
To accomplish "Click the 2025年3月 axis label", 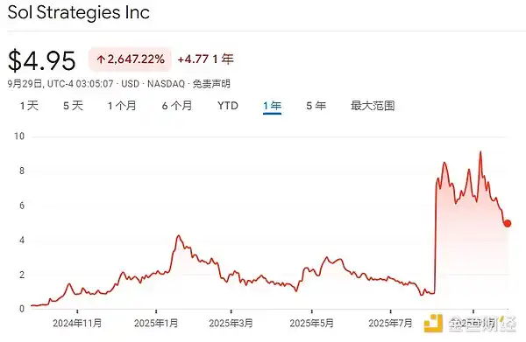I will pos(231,323).
